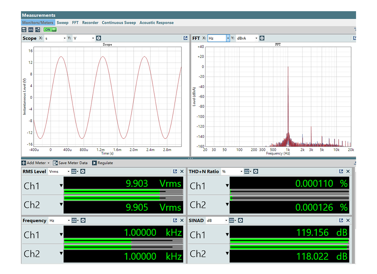Click the RMS Level settings gear
This screenshot has height=274, width=377.
(x=83, y=171)
